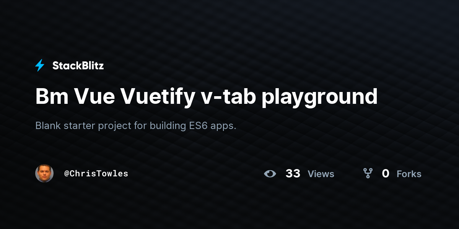Click "Blank" at the start of the description
This screenshot has width=459, height=229.
(48, 126)
